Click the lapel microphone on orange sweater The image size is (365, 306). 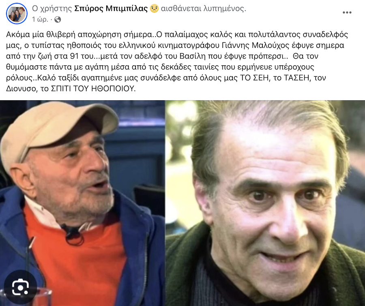pyautogui.click(x=72, y=234)
